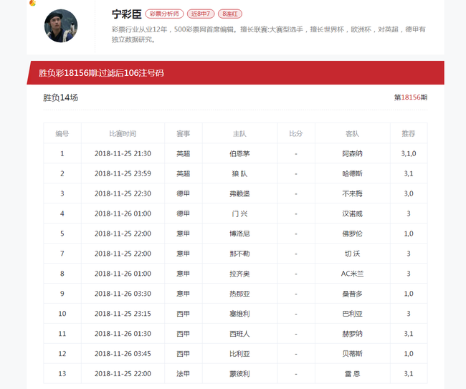Select away team 汉诺威
This screenshot has width=466, height=389.
353,213
